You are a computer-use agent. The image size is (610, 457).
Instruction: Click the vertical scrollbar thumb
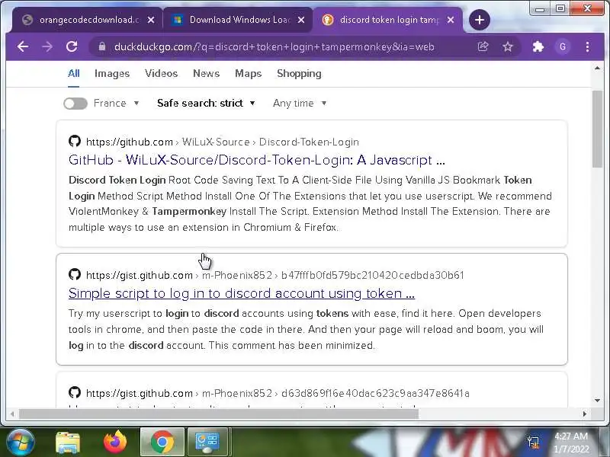pyautogui.click(x=597, y=129)
